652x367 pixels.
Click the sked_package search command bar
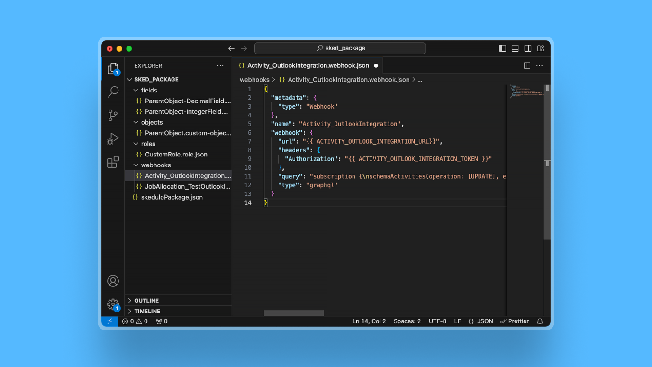340,48
